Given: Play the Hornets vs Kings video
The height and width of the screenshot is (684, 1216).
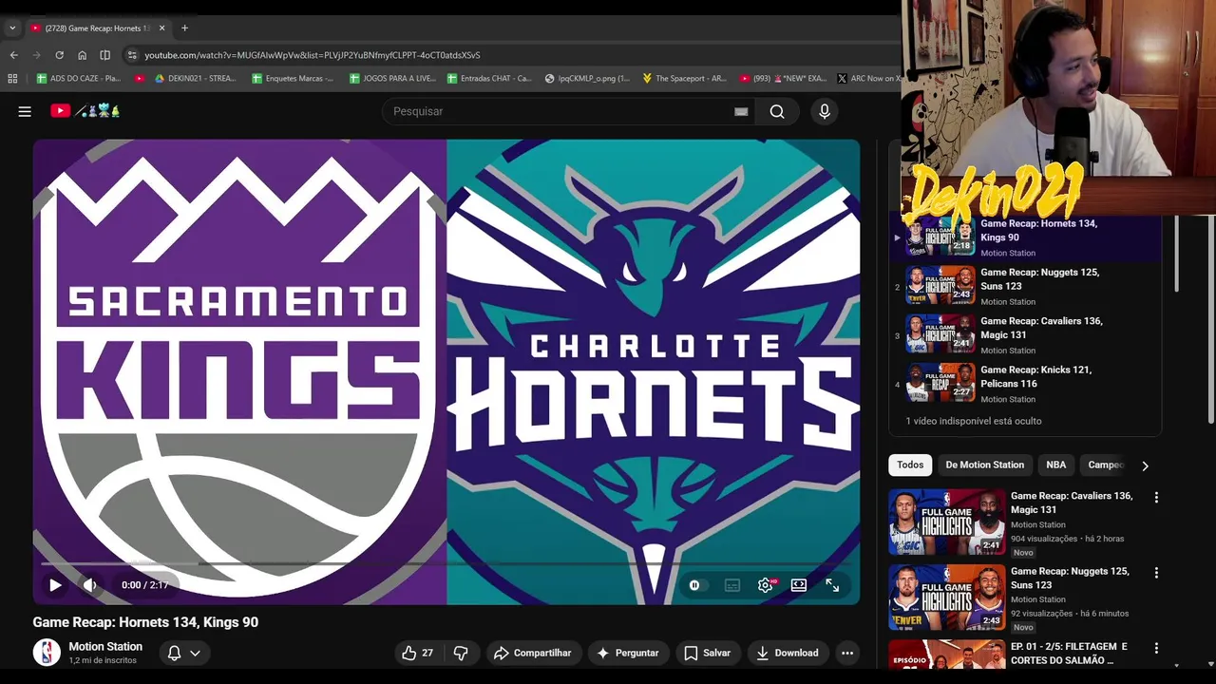Looking at the screenshot, I should pos(55,585).
